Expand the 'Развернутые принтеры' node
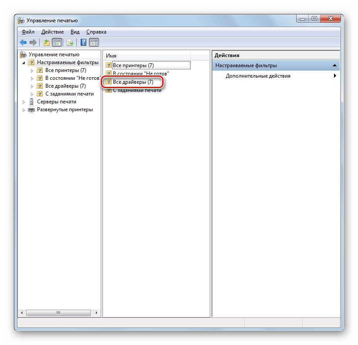The image size is (358, 345). point(24,110)
